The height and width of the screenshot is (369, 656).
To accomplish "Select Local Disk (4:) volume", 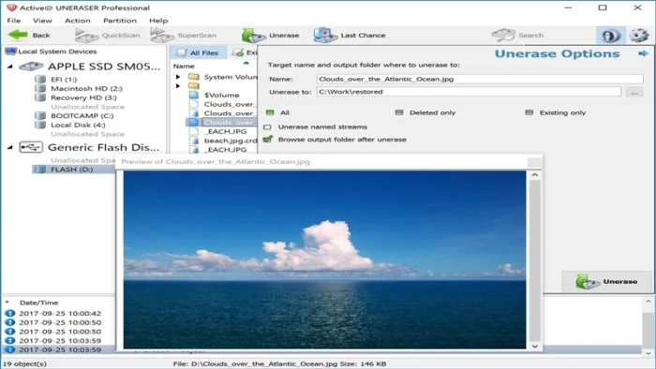I will click(x=70, y=125).
